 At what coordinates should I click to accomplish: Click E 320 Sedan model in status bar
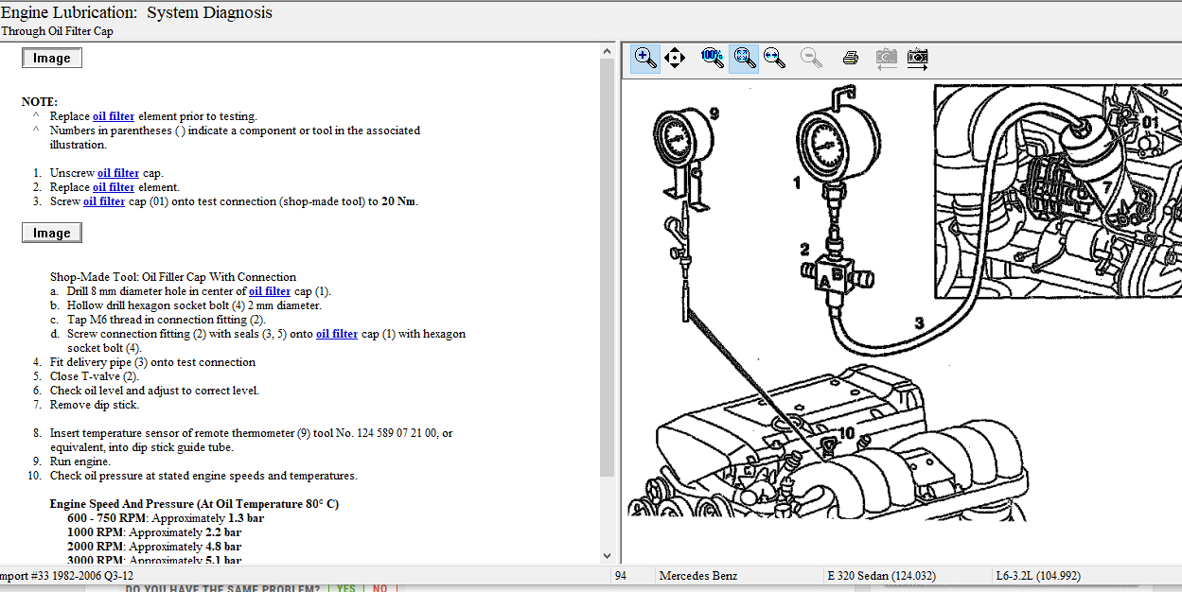pos(880,576)
